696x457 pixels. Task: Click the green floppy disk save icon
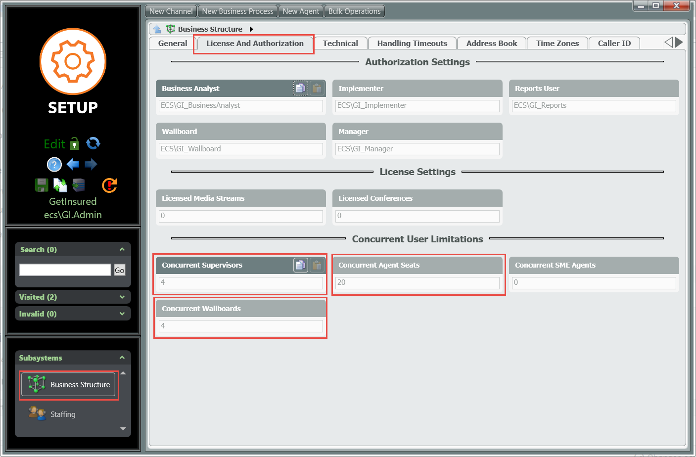pos(42,185)
